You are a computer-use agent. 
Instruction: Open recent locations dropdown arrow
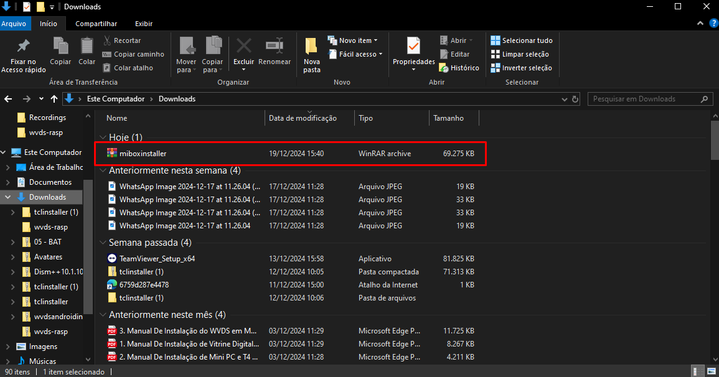(41, 99)
